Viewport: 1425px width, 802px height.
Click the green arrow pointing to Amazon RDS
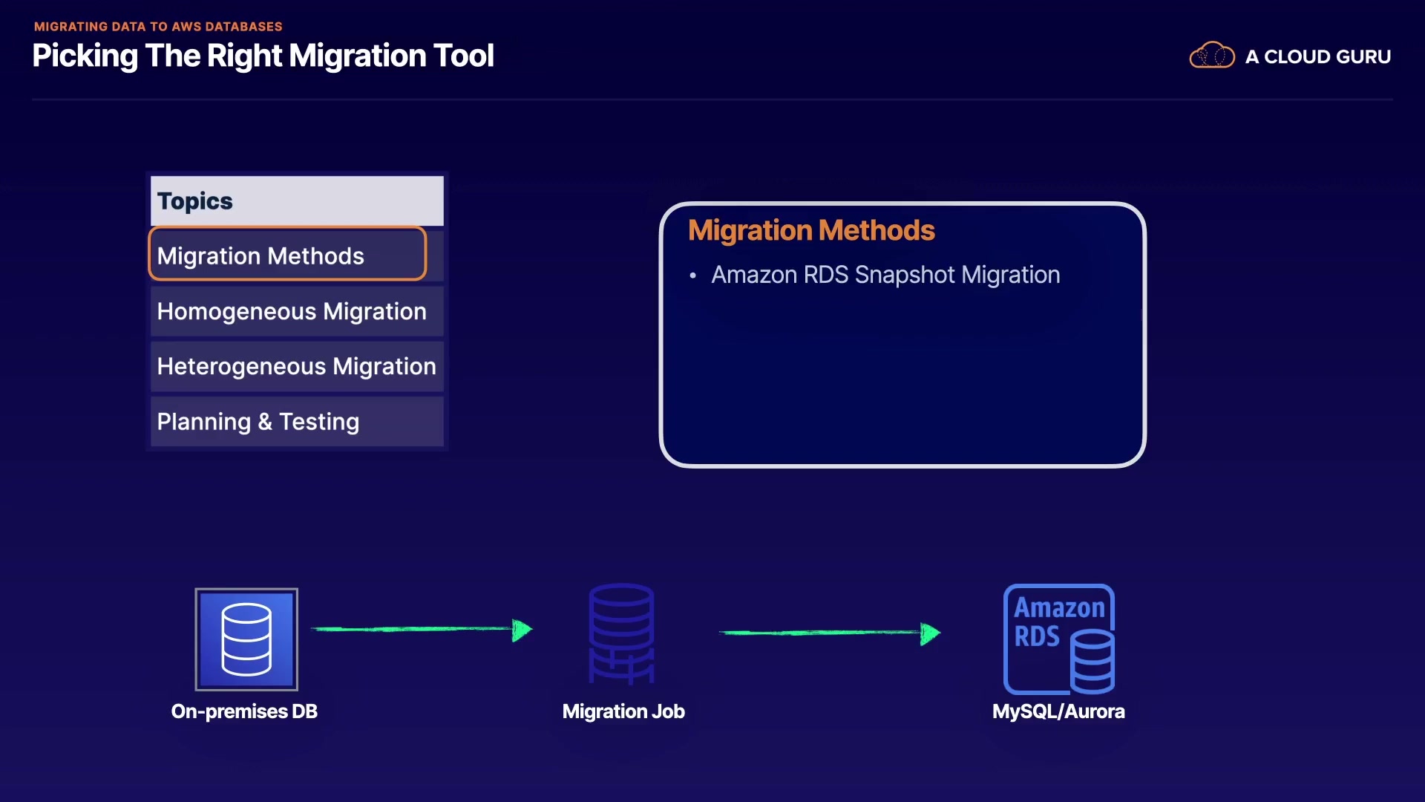pos(829,633)
